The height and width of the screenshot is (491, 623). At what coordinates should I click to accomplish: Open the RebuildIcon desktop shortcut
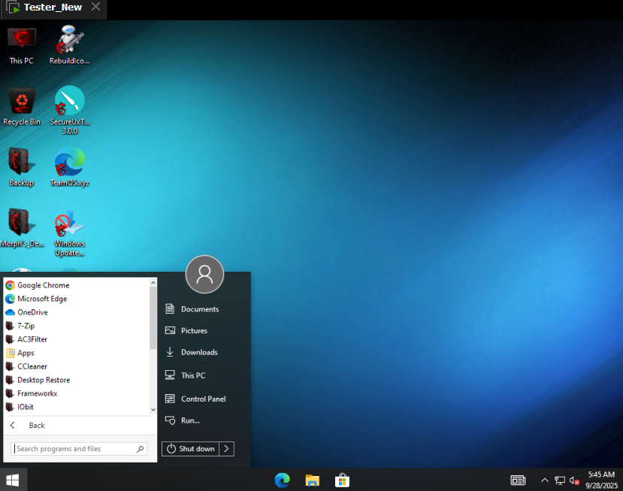[69, 44]
